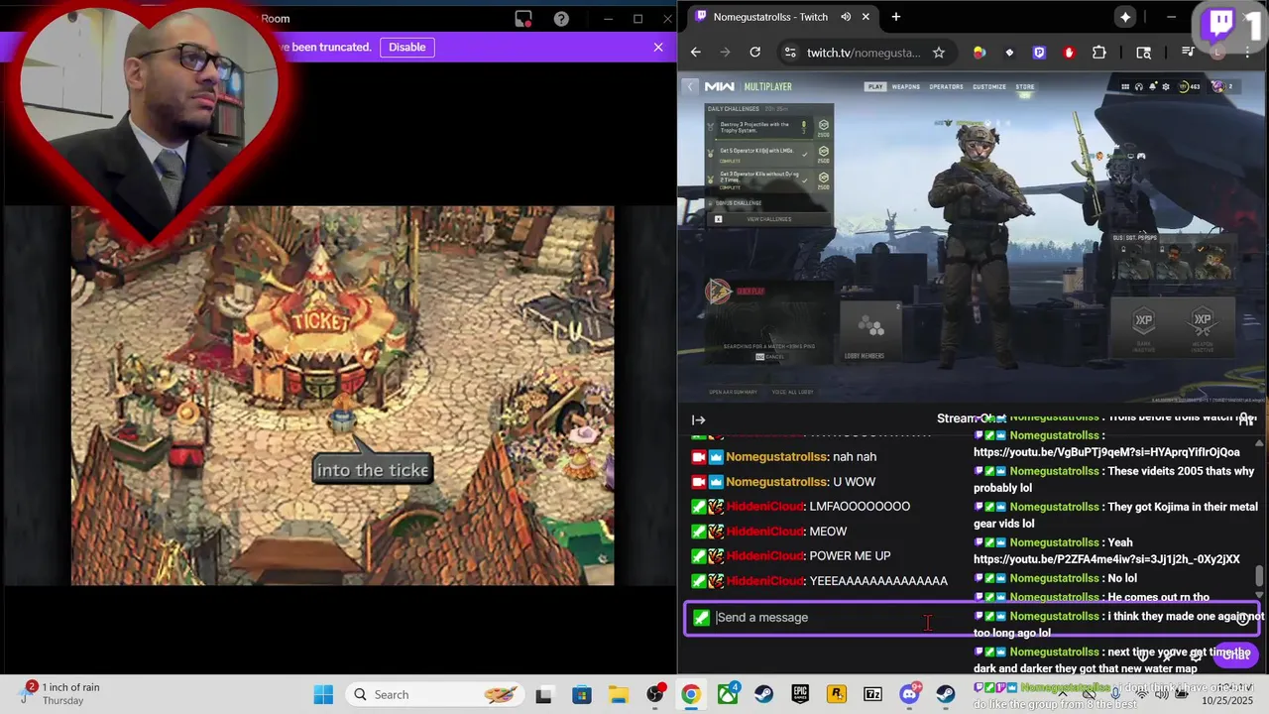
Task: Click the chat message 'POWER ME UP'
Action: 850,556
